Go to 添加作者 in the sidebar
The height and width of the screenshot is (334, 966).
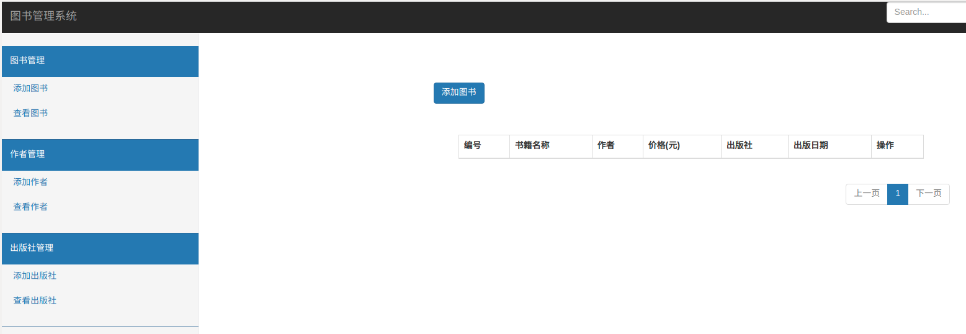30,182
